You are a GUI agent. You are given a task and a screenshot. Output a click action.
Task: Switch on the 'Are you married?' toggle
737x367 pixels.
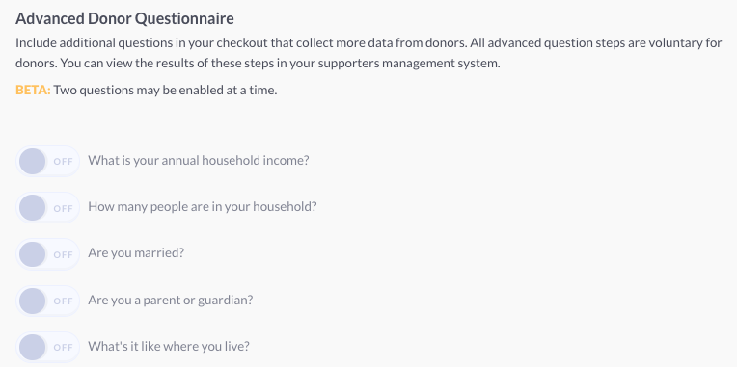(47, 254)
